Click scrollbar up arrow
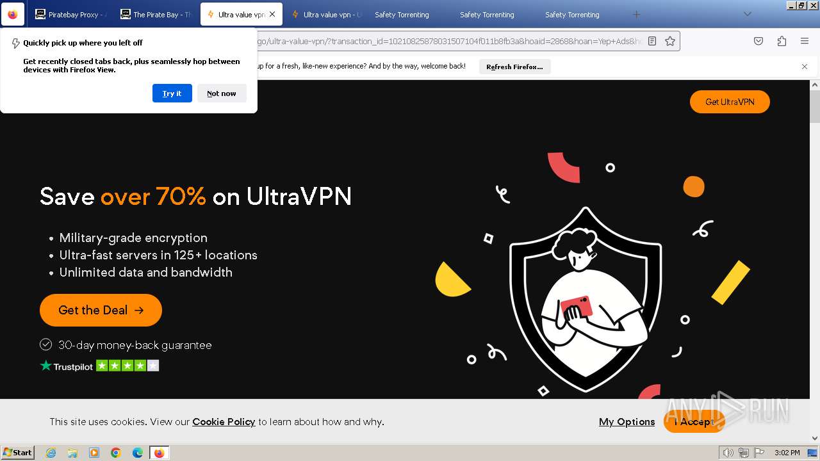 tap(815, 85)
